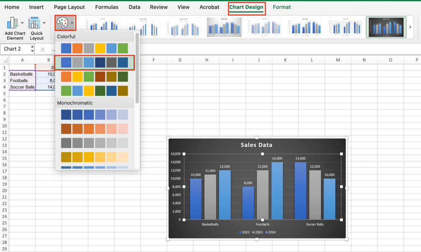Open the Insert ribbon tab
421x252 pixels.
[x=36, y=7]
